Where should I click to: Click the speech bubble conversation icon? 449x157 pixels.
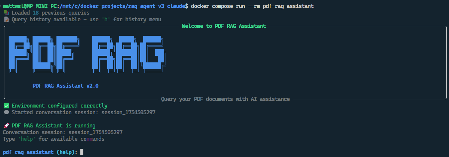[x=6, y=112]
